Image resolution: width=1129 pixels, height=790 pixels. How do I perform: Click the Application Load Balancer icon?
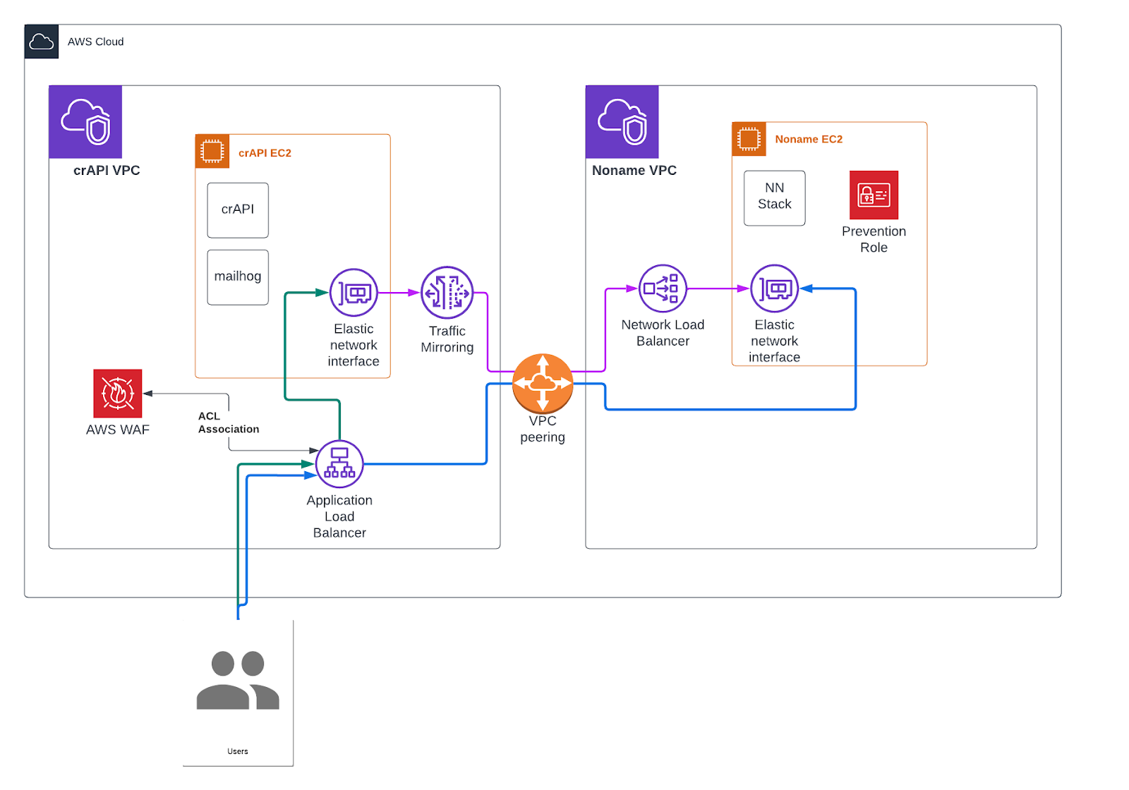(339, 464)
